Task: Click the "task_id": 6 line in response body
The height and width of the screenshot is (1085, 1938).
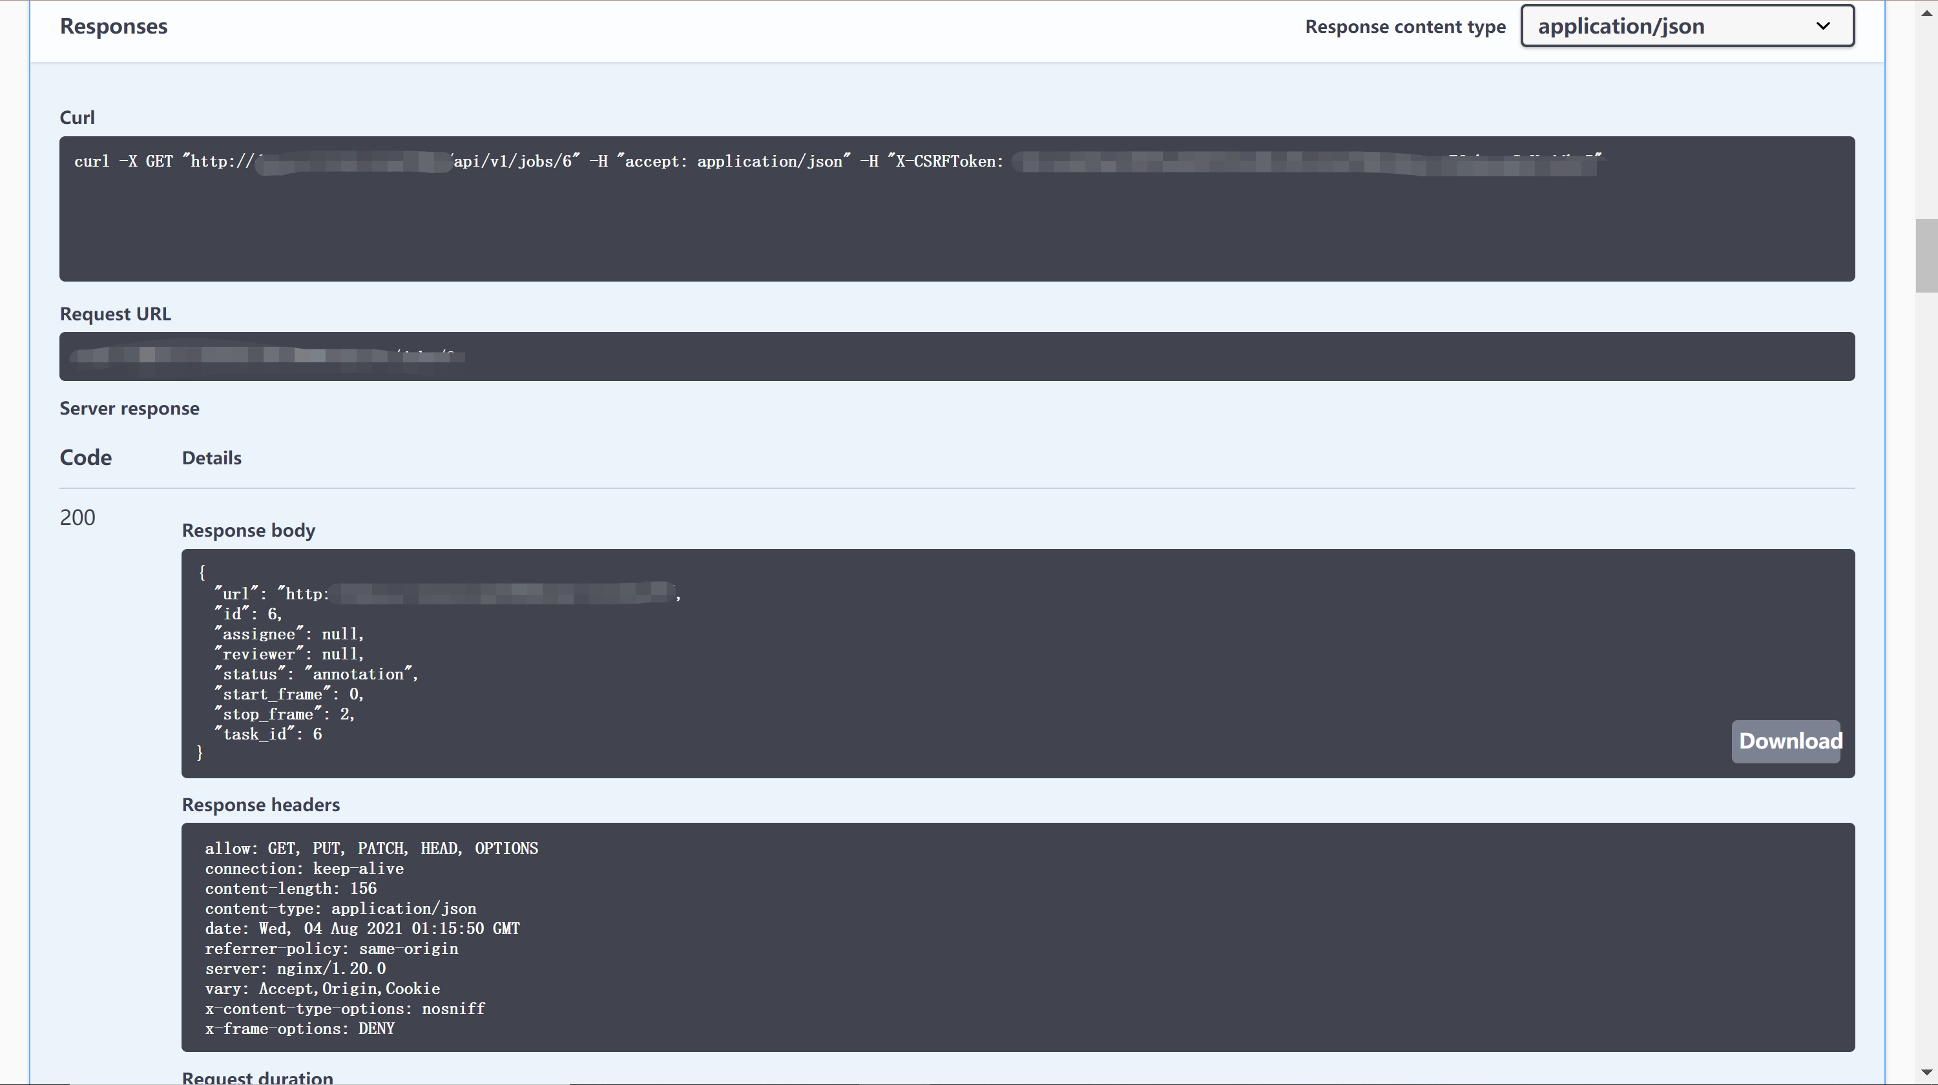Action: coord(269,734)
